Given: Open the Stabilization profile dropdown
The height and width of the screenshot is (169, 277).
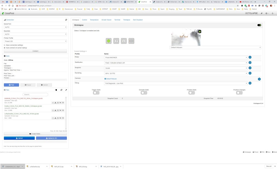Looking at the screenshot, I should pos(176,63).
